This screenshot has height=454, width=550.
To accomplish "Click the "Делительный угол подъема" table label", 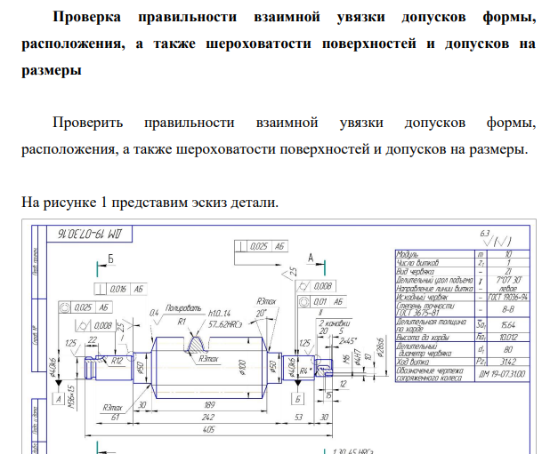I will click(434, 280).
